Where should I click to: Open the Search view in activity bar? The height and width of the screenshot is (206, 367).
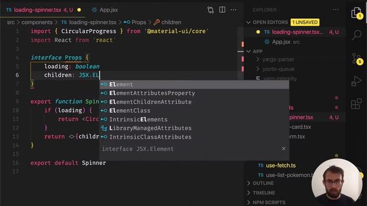(x=357, y=35)
